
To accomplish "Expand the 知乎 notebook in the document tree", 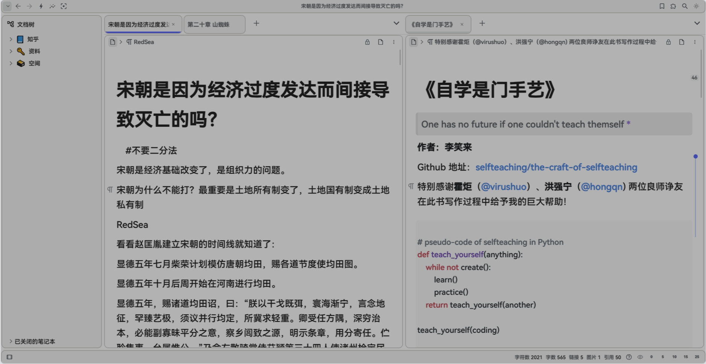I will point(11,39).
